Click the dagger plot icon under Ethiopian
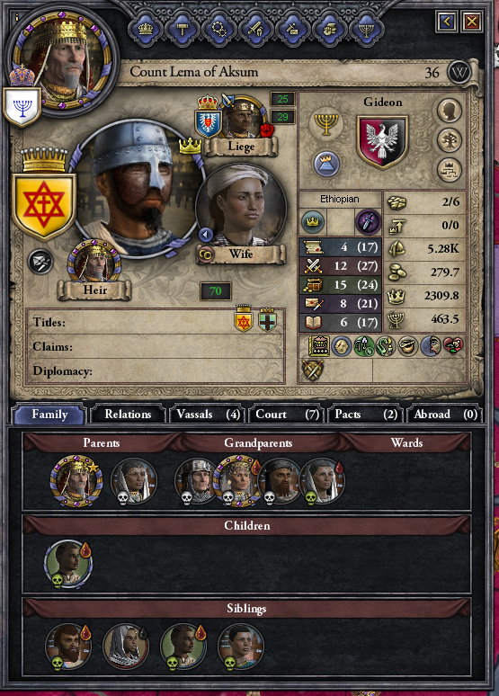 tap(368, 222)
